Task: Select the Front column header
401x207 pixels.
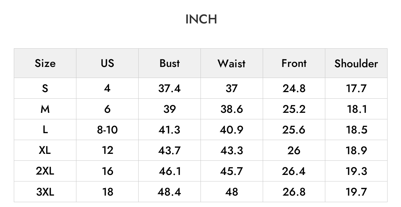Action: tap(294, 63)
